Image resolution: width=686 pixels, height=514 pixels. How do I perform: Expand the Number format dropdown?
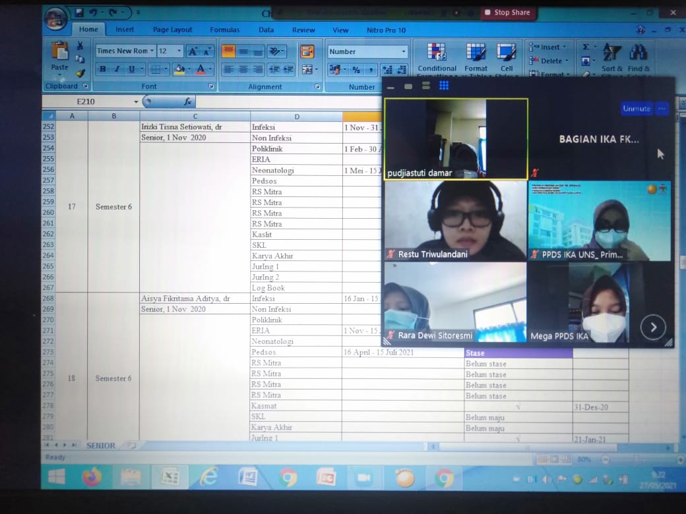(x=404, y=51)
